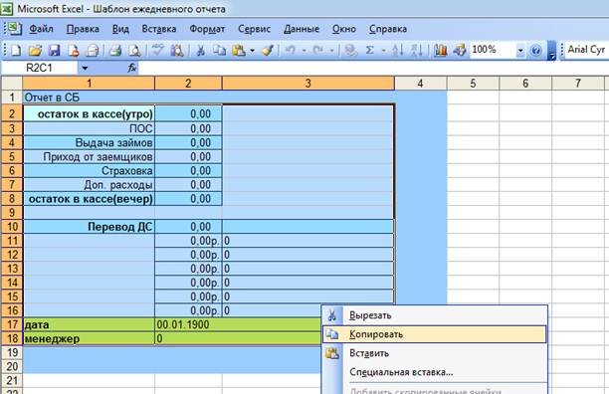This screenshot has height=394, width=609.
Task: Open the Окно menu
Action: (x=344, y=29)
